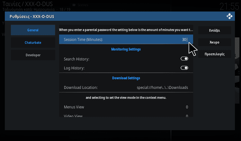Edit the Session Time (Minutes) field
Viewport: 241px width, 141px height.
click(126, 39)
